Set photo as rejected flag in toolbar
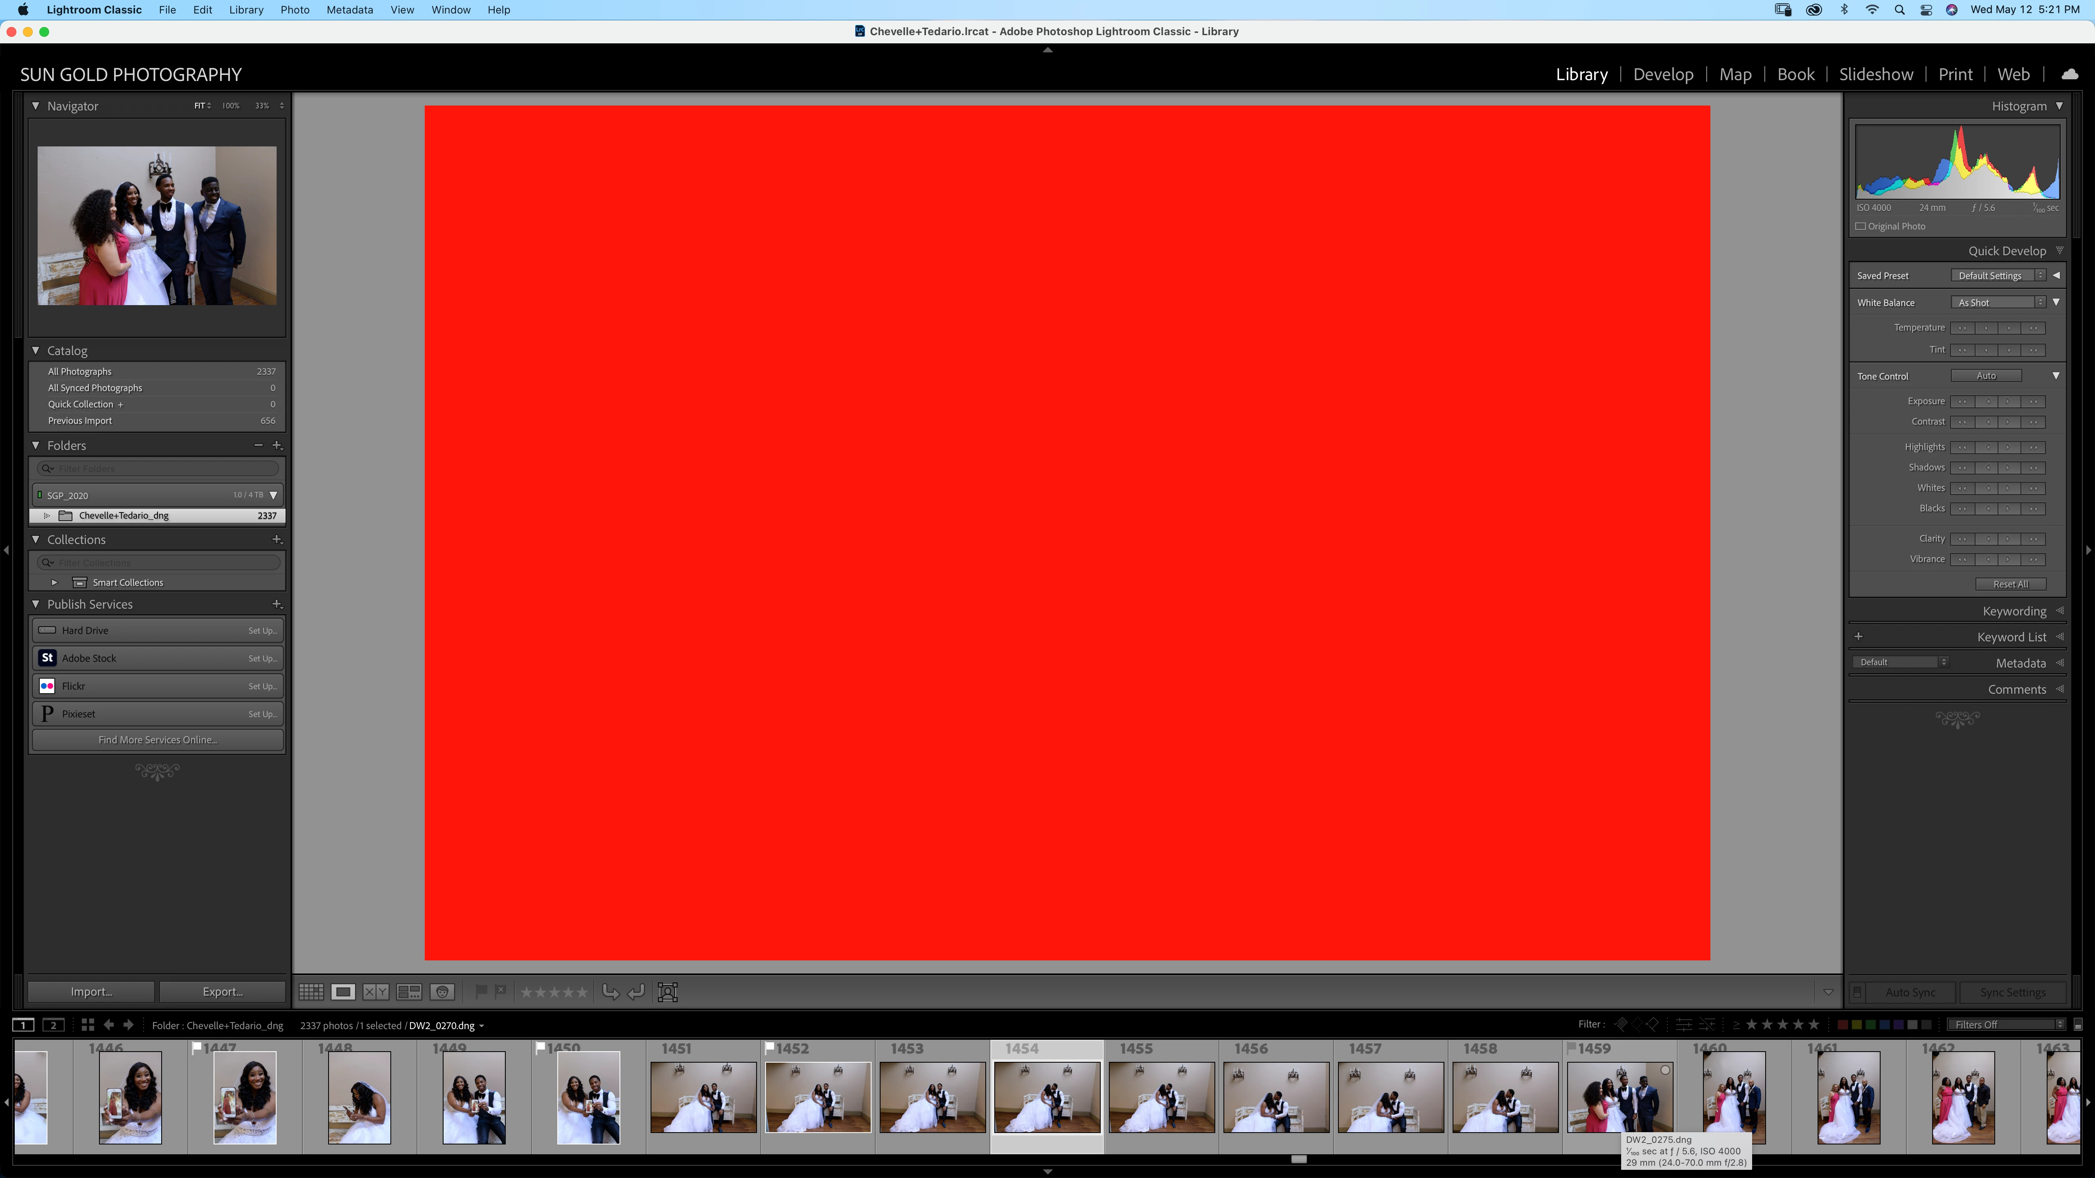The image size is (2095, 1178). click(501, 991)
